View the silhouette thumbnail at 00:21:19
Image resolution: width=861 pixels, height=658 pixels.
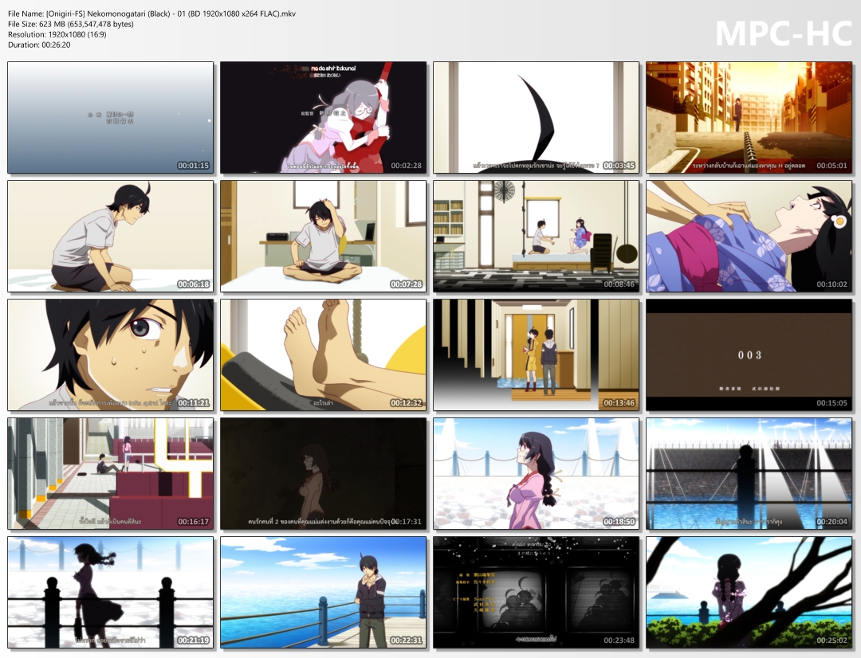click(x=110, y=593)
